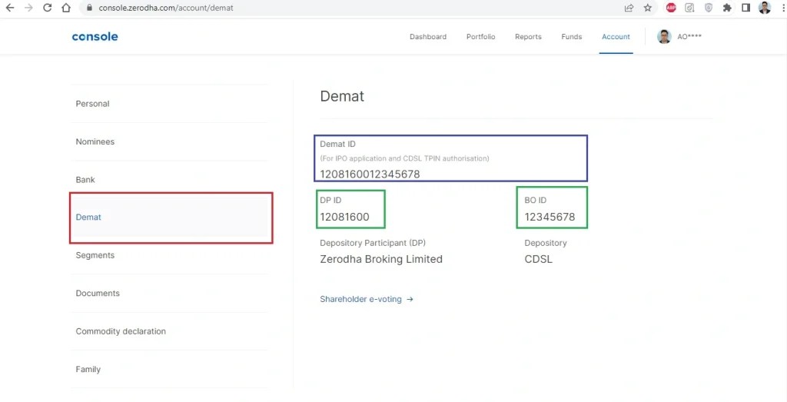Viewport: 787px width, 402px height.
Task: Click the square extension icon beside ABP
Action: click(689, 8)
